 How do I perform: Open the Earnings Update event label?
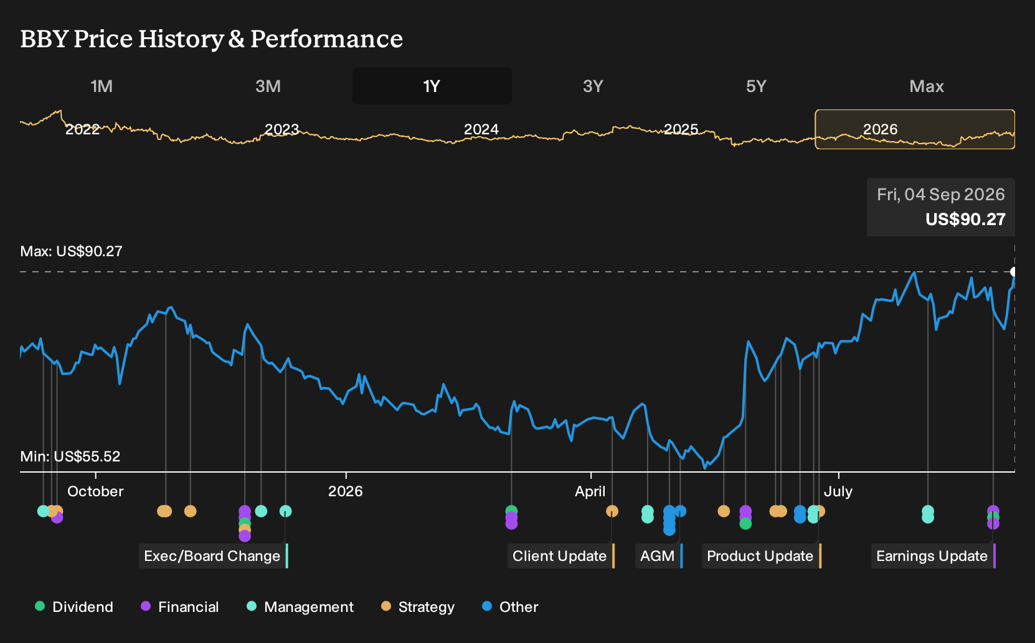933,556
